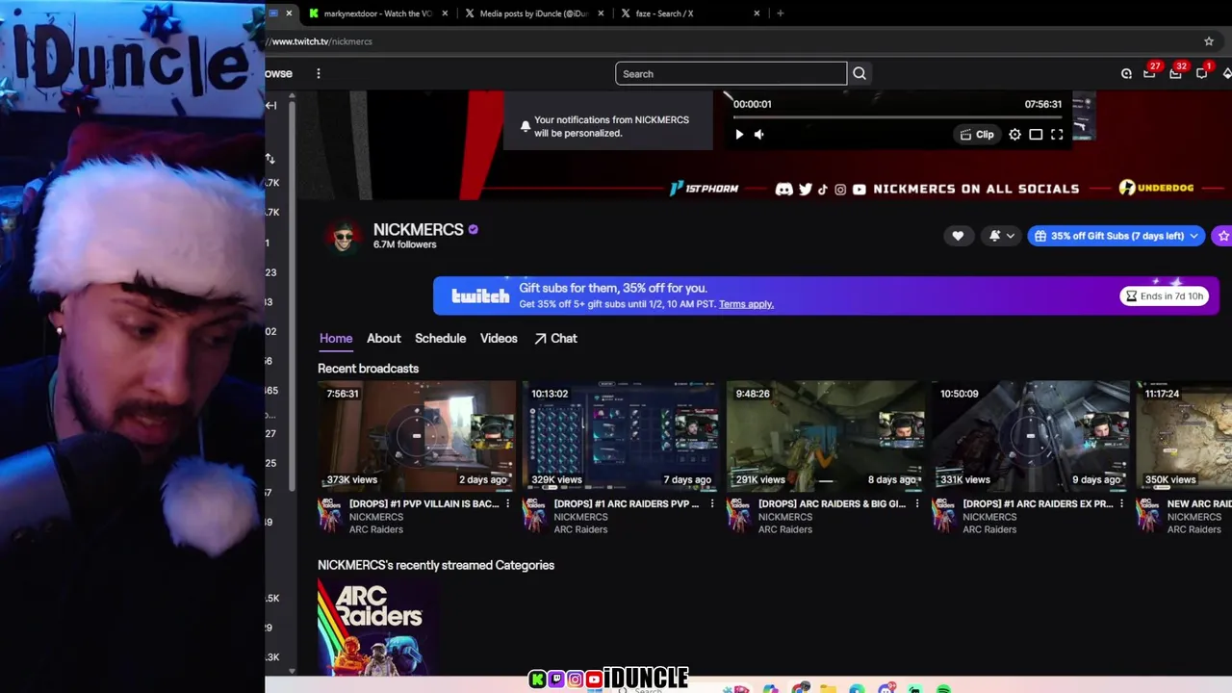
Task: Open options for '#1 ARC RAIDERS PVP' video
Action: point(712,503)
